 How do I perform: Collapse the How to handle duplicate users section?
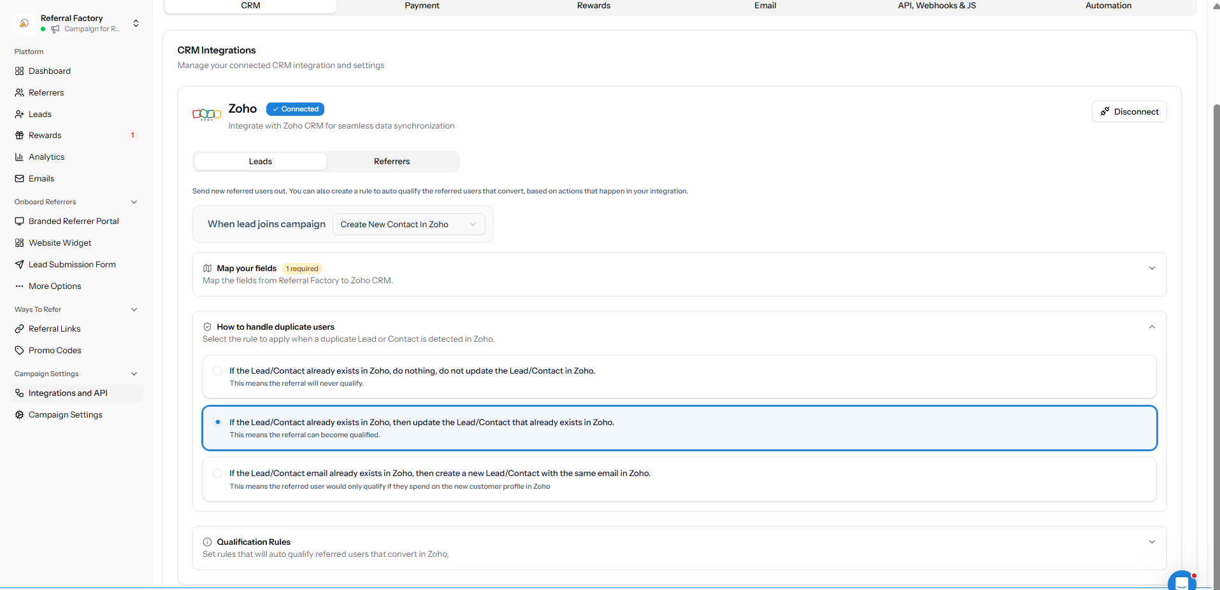(x=1152, y=327)
